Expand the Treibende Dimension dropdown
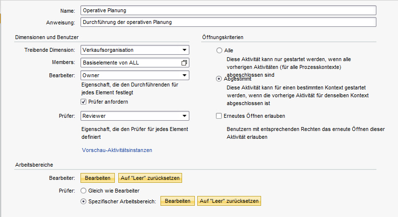Viewport: 398px width, 217px height. pyautogui.click(x=185, y=50)
